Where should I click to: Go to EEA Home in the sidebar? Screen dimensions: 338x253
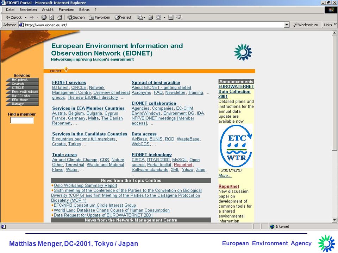(22, 100)
